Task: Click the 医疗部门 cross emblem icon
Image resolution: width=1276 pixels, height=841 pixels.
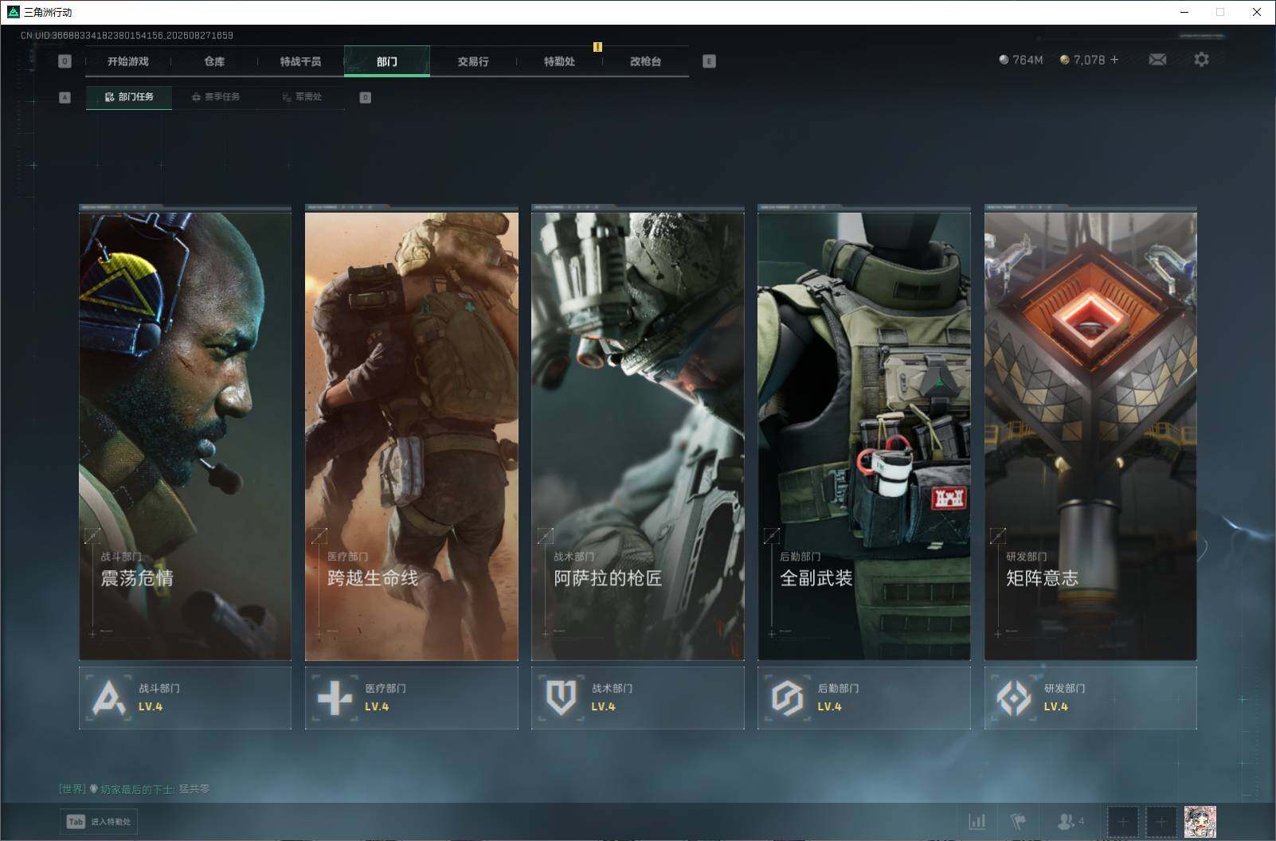Action: click(x=335, y=698)
